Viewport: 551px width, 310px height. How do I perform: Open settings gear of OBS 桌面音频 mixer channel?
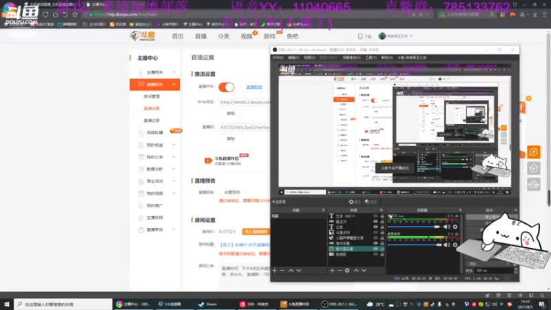455,245
